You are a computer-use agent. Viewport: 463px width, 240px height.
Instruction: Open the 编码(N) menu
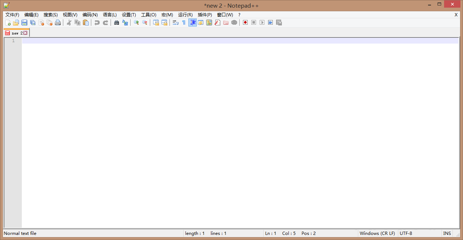pyautogui.click(x=90, y=15)
